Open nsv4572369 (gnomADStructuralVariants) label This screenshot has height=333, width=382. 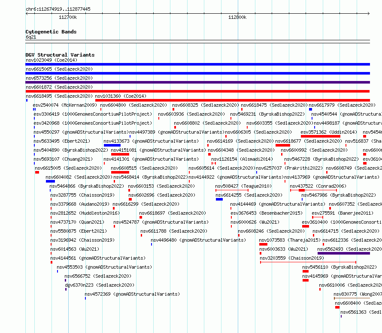click(132, 294)
